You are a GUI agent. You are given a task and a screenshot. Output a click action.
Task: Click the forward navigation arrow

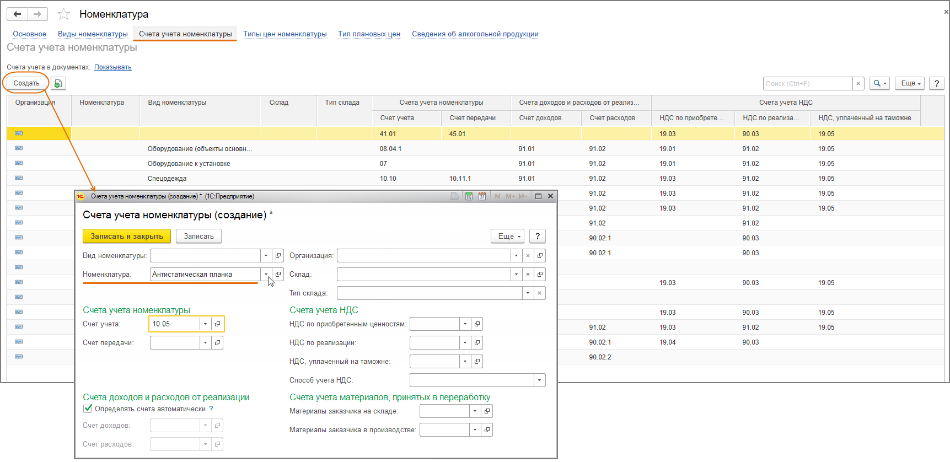click(x=37, y=14)
